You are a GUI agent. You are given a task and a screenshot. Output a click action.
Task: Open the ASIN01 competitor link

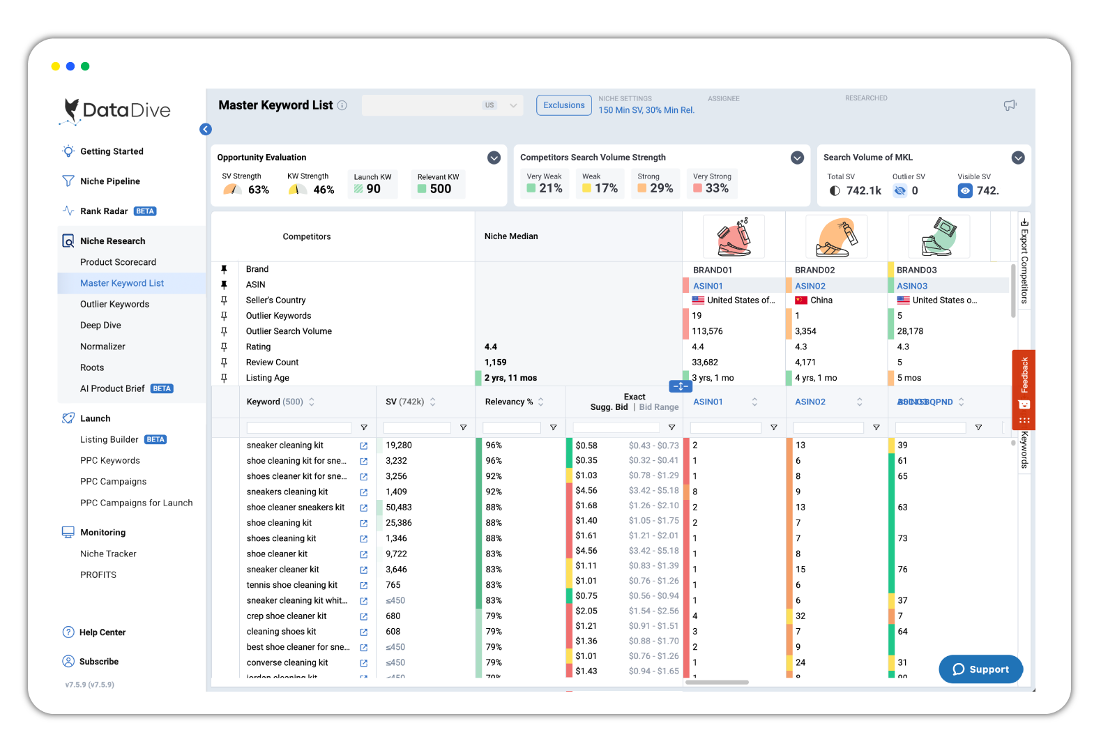coord(708,286)
